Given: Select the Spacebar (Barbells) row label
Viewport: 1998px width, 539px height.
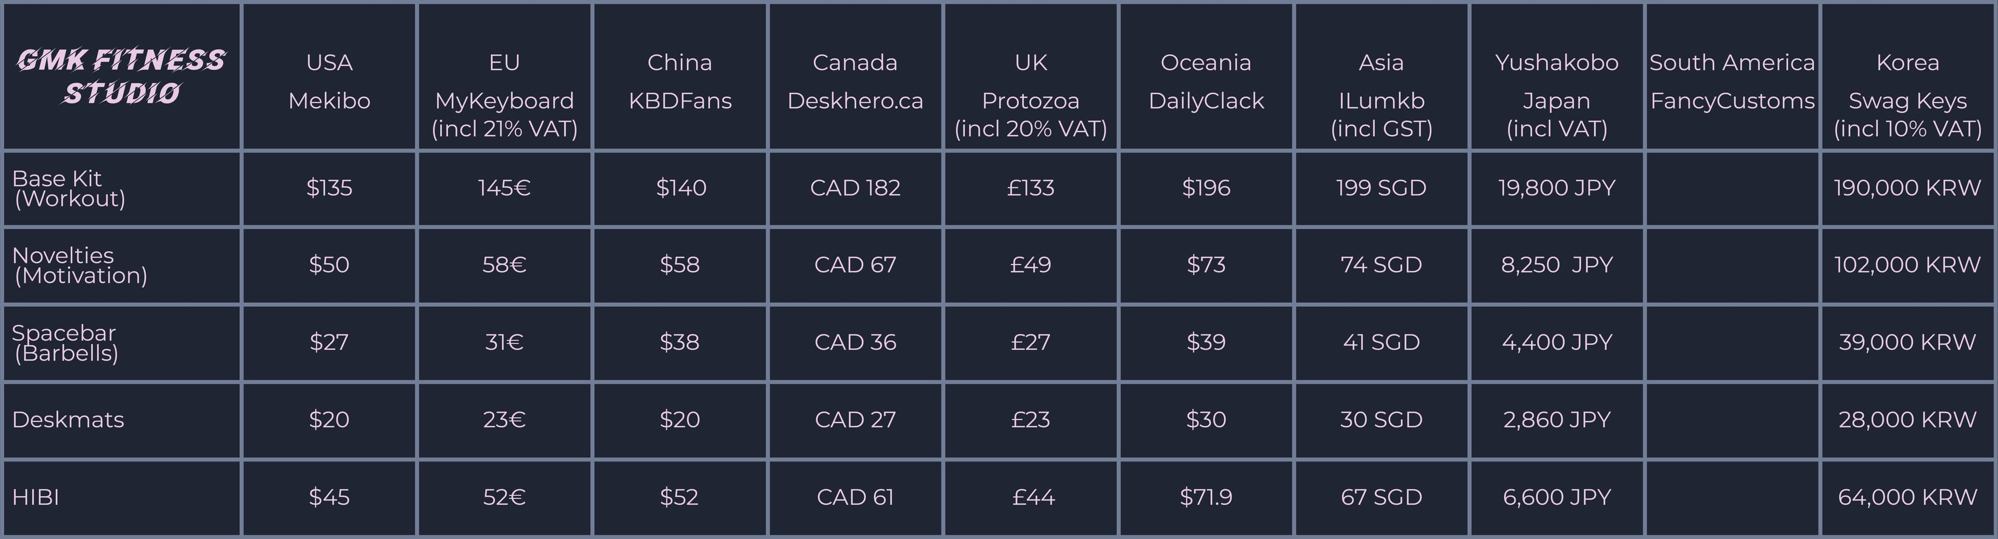Looking at the screenshot, I should tap(66, 343).
